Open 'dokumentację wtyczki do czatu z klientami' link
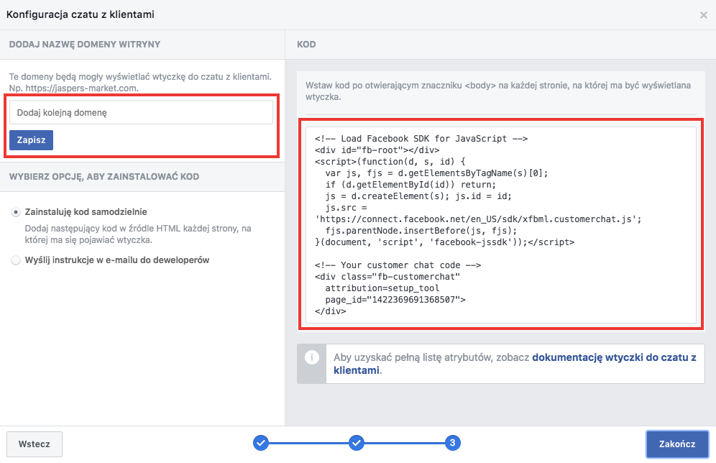 [515, 364]
